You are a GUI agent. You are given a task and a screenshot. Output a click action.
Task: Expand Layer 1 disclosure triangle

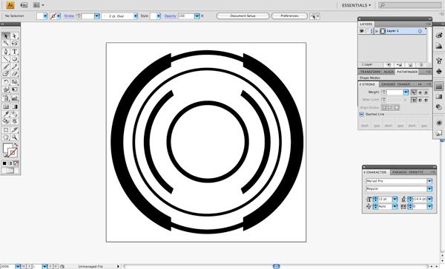(377, 31)
